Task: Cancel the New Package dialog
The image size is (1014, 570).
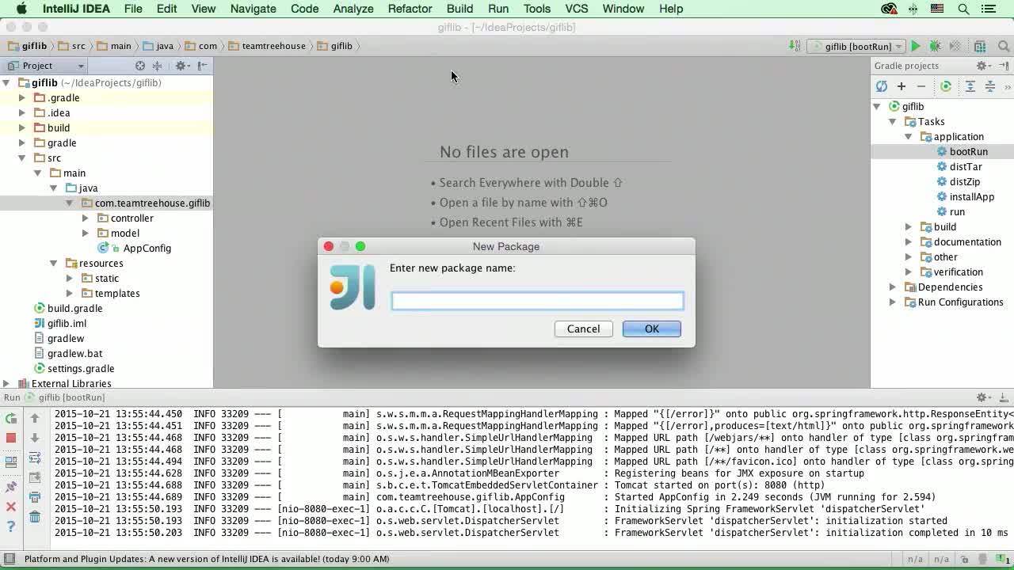Action: point(583,329)
